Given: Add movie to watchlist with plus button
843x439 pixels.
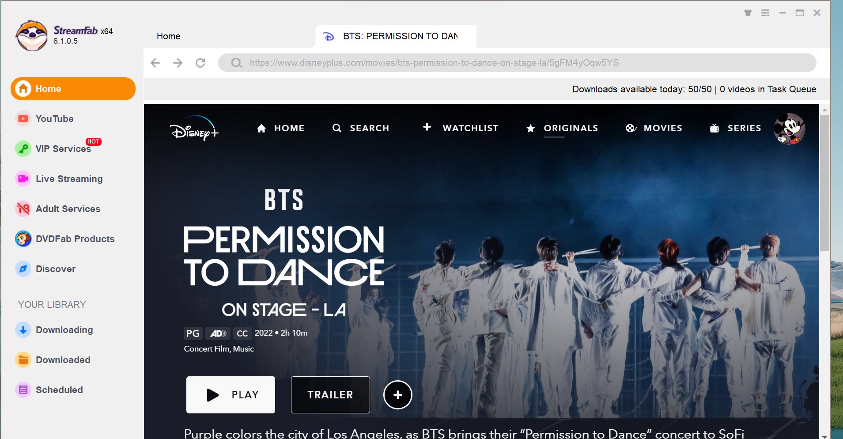Looking at the screenshot, I should pos(397,395).
